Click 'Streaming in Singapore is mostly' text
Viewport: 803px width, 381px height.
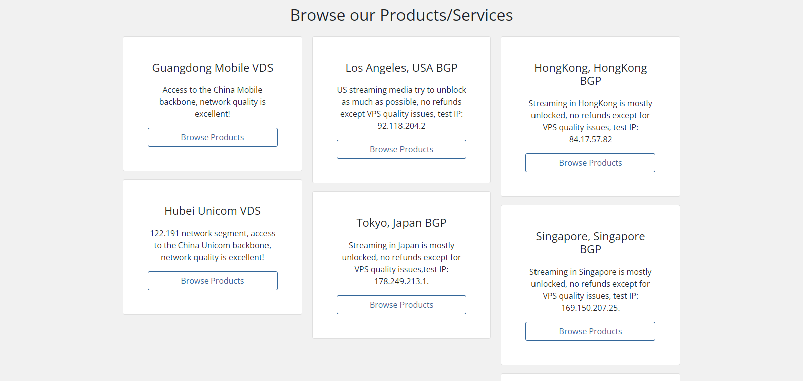(x=590, y=272)
